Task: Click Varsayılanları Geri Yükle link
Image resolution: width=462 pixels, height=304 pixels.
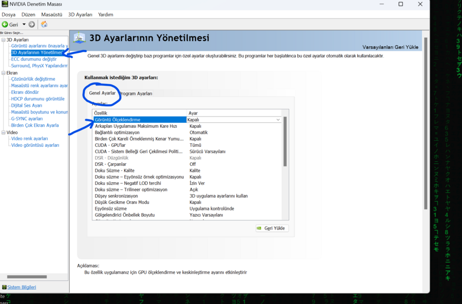Action: click(390, 47)
